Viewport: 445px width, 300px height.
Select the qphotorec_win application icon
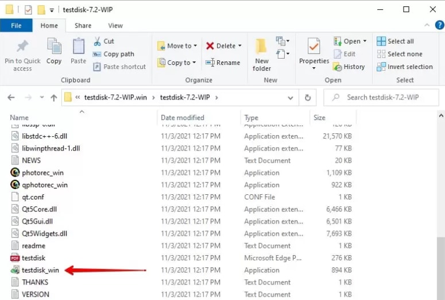[x=15, y=184]
